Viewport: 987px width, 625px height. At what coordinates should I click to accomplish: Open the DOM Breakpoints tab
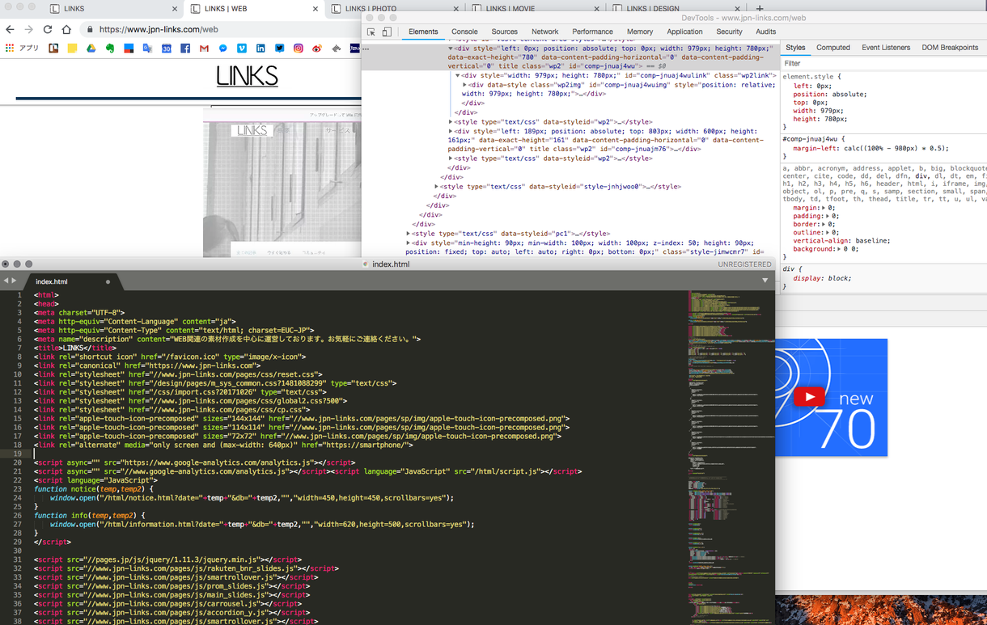tap(950, 48)
